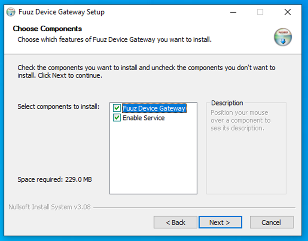
Task: Click the Choose Components heading
Action: (47, 29)
